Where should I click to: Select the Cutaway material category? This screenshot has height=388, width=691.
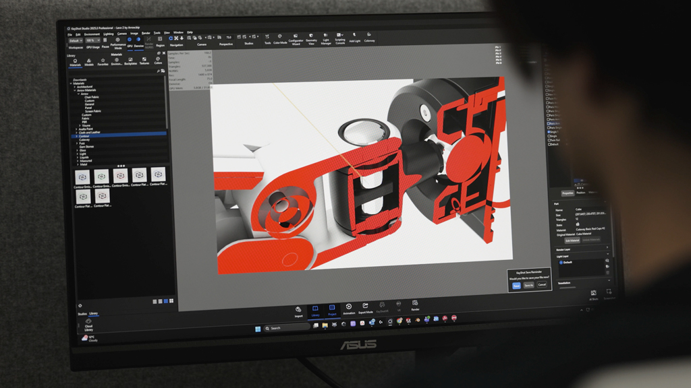click(x=84, y=140)
